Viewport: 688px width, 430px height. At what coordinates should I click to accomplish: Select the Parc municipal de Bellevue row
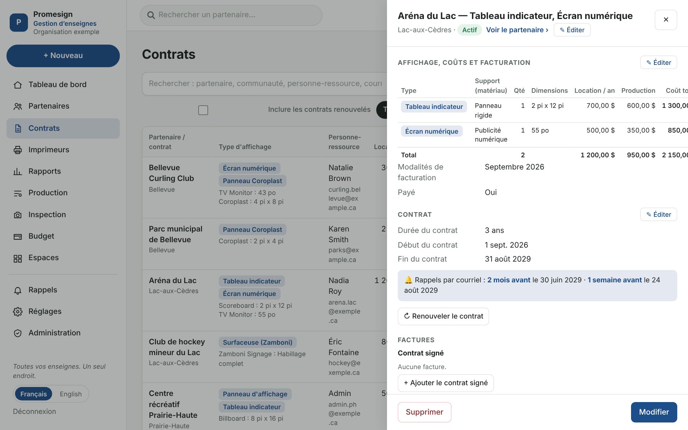(x=264, y=244)
